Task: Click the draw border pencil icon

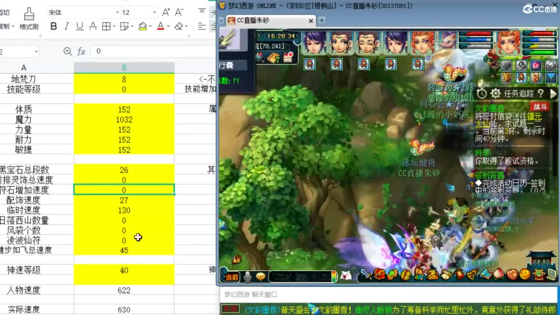Action: [124, 27]
